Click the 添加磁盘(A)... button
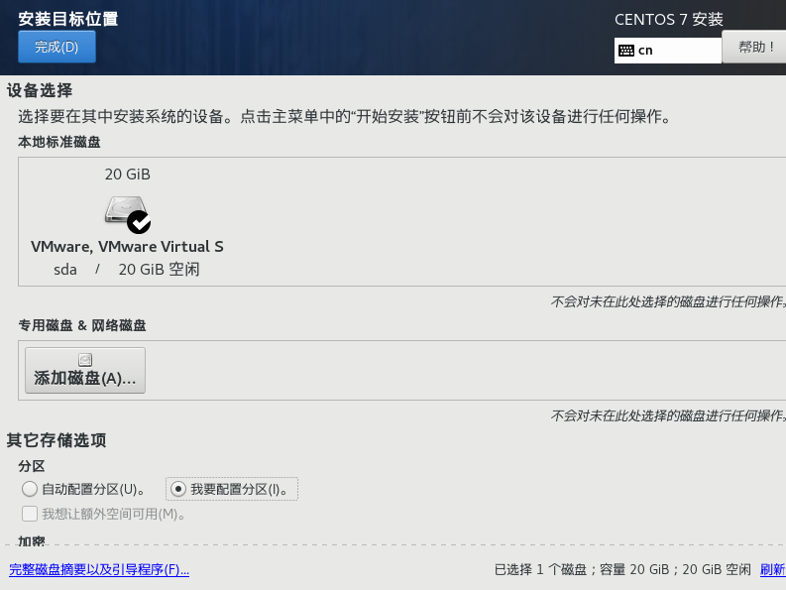Image resolution: width=786 pixels, height=590 pixels. (x=85, y=370)
